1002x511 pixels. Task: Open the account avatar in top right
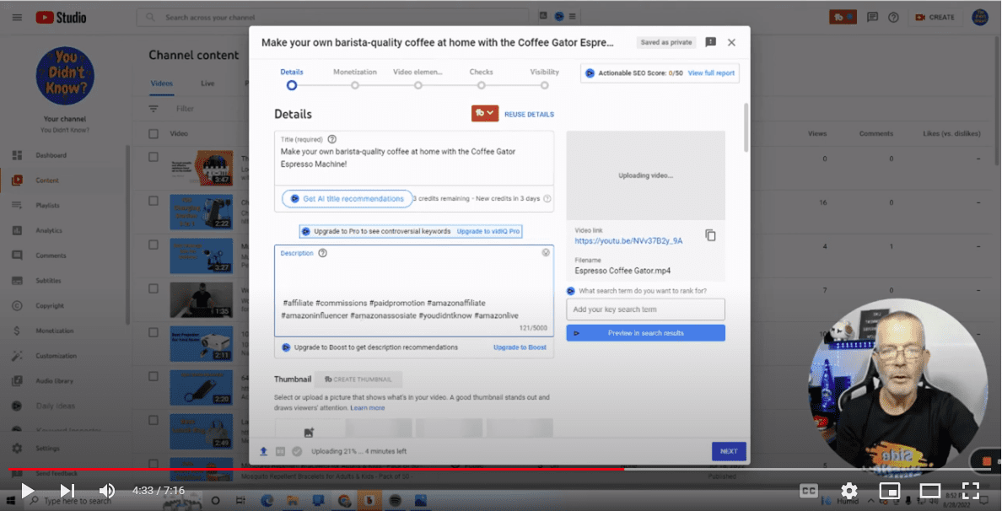(979, 17)
